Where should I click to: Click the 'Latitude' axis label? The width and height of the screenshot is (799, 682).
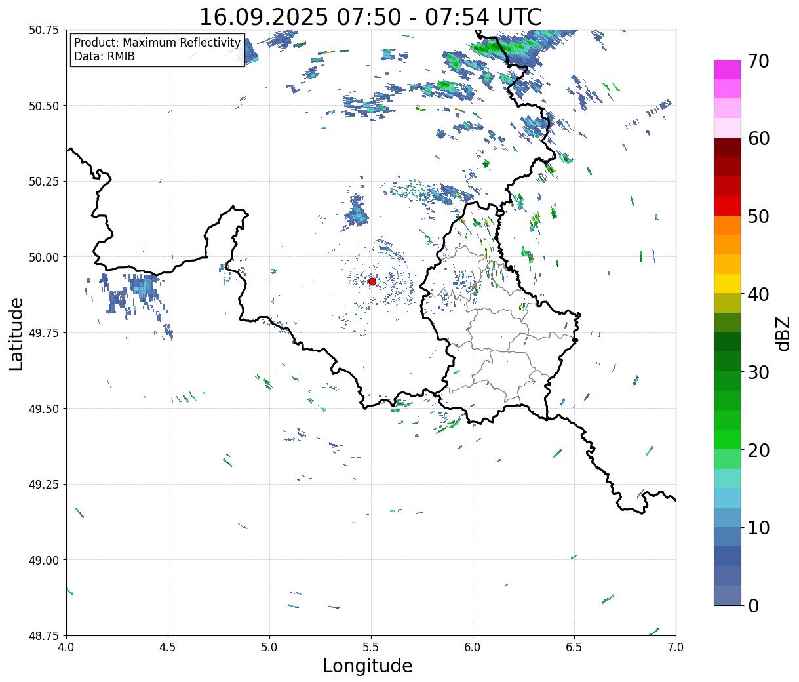coord(16,334)
